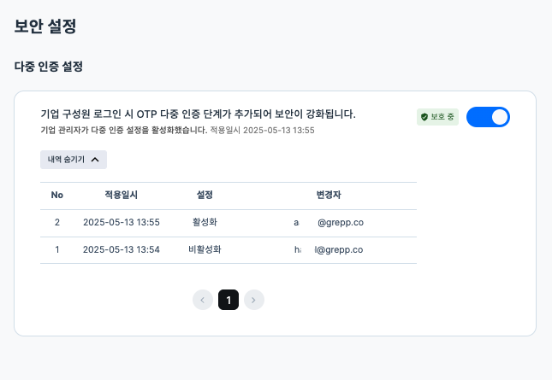
Task: Click the 다중 인증 설정 section heading
Action: 49,67
